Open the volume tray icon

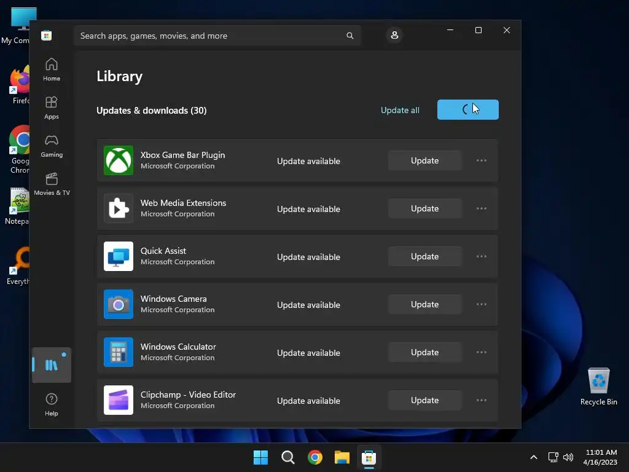(x=568, y=457)
